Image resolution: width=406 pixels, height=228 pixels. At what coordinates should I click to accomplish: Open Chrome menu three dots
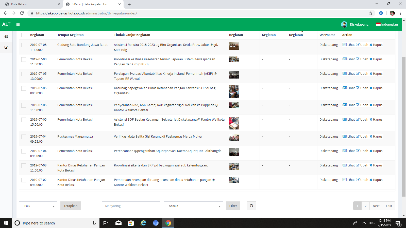pos(400,13)
